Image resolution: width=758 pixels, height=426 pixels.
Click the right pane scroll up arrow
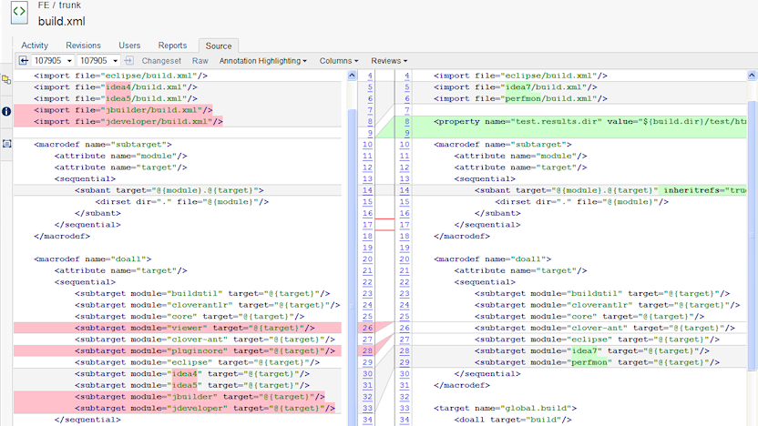[752, 76]
